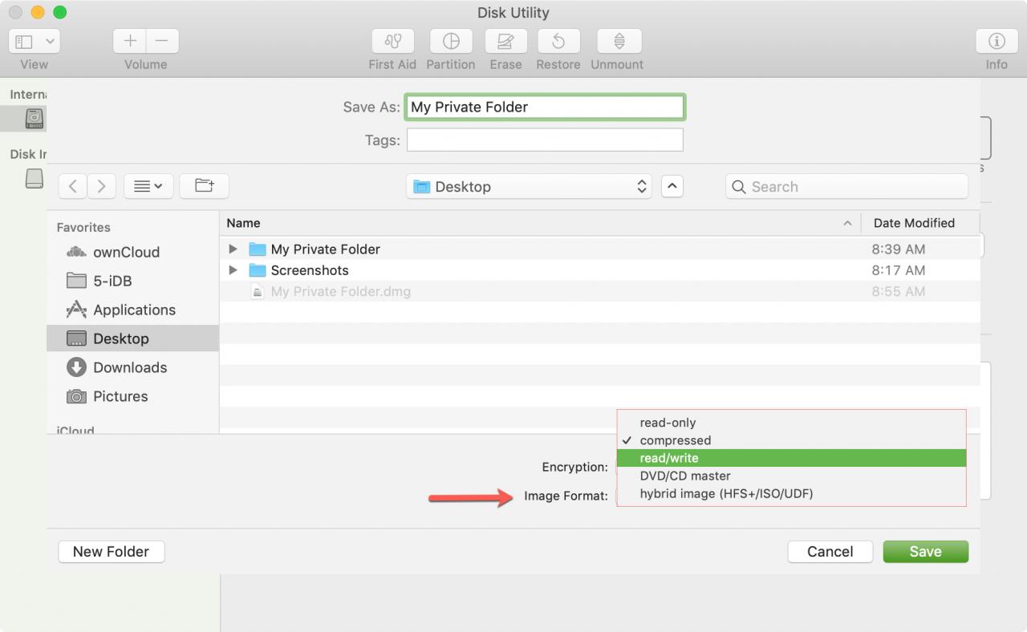
Task: Click the Unmount toolbar icon
Action: point(618,41)
